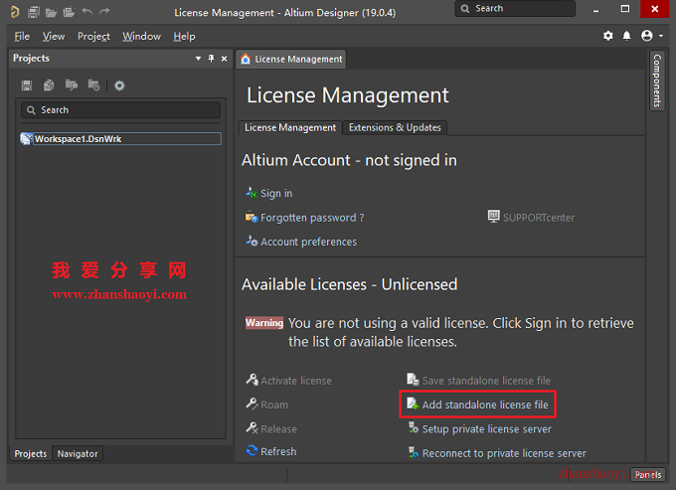Viewport: 676px width, 490px height.
Task: Open the Projects panel dropdown arrow
Action: [198, 59]
